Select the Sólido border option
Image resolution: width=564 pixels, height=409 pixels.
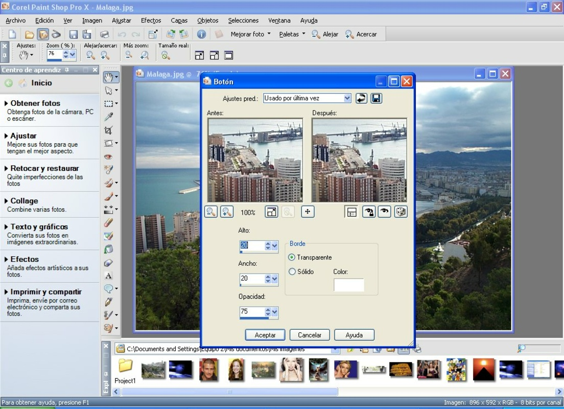click(291, 271)
